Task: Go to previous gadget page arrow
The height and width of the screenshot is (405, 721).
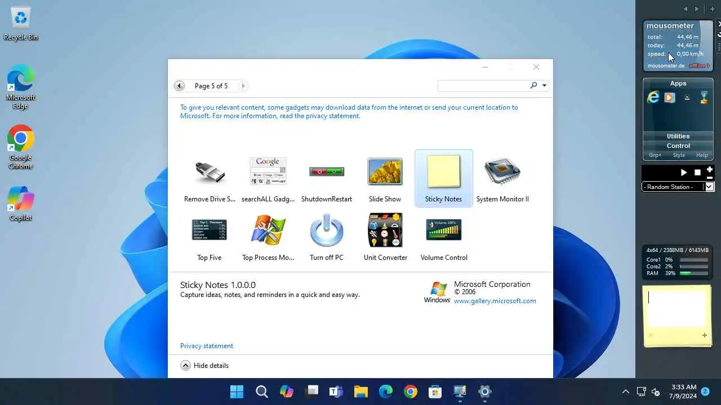Action: pos(179,86)
